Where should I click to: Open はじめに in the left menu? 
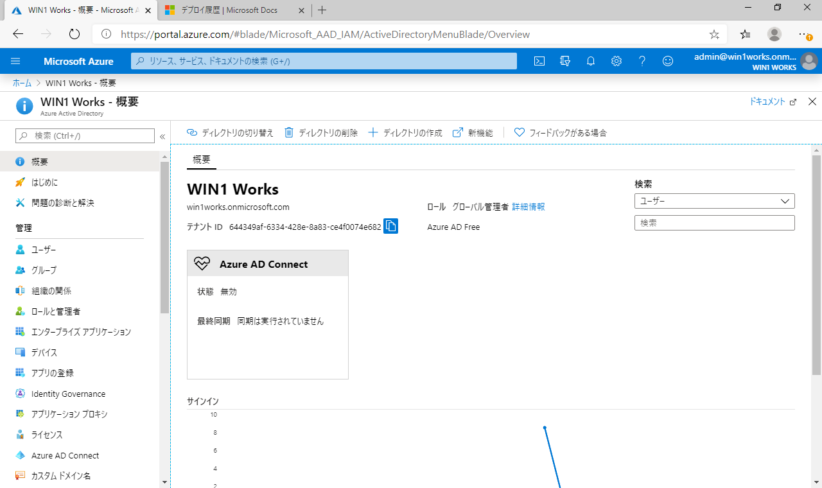80,182
